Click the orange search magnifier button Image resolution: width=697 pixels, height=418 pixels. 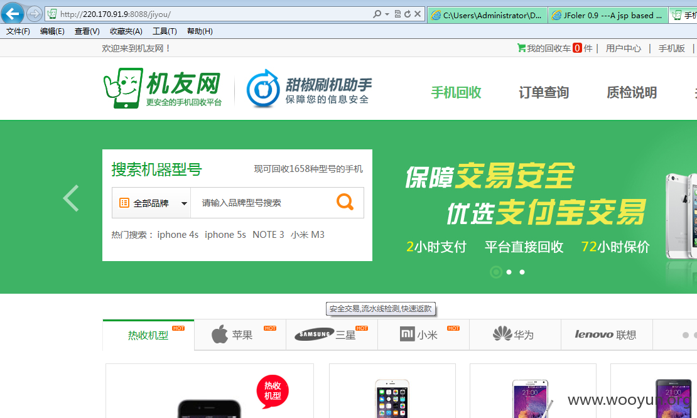click(345, 202)
